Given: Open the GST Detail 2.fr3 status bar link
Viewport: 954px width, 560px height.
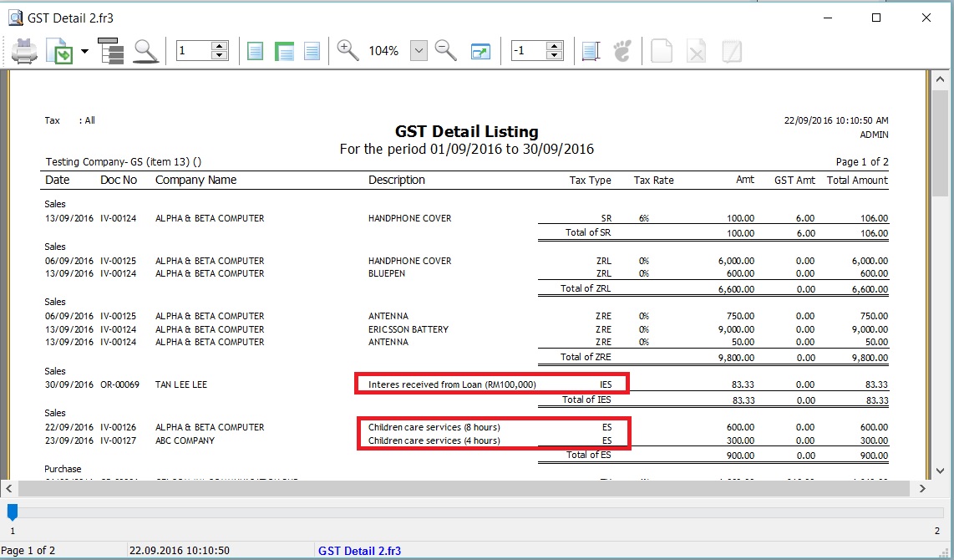Looking at the screenshot, I should 359,550.
